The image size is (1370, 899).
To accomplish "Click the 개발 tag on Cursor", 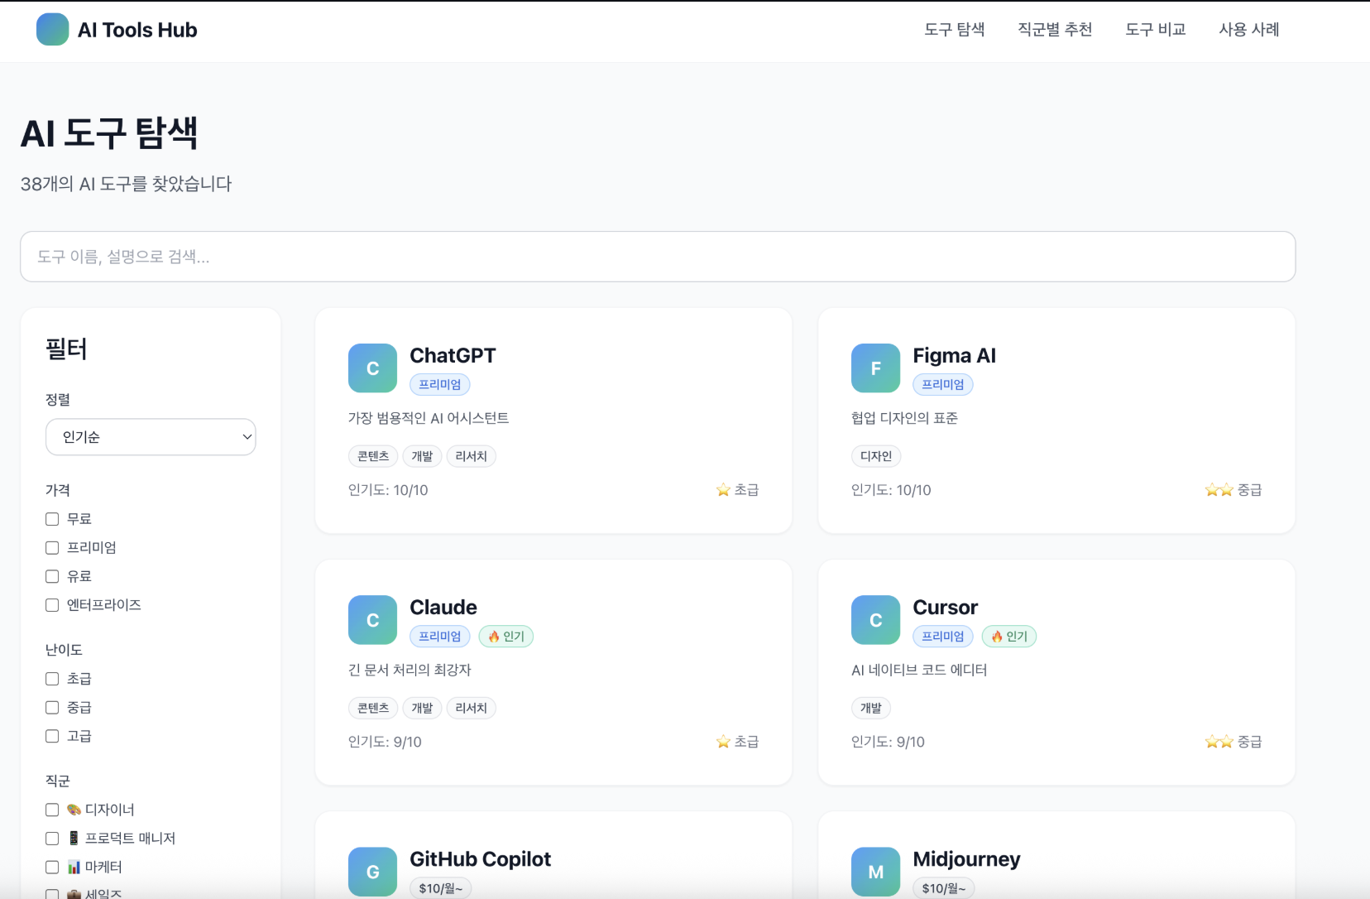I will click(x=871, y=708).
